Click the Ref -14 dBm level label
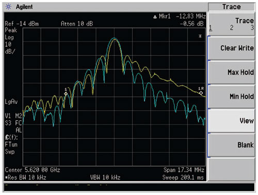 pos(22,24)
